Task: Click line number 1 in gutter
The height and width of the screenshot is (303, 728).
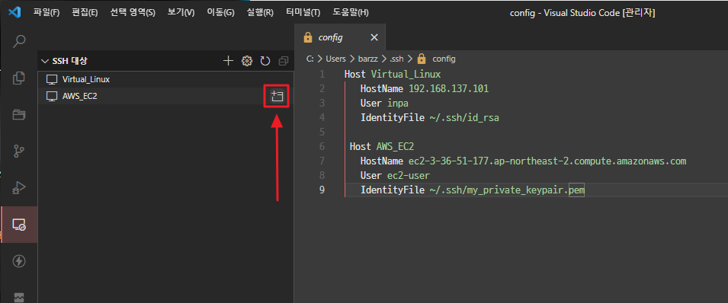Action: point(322,75)
